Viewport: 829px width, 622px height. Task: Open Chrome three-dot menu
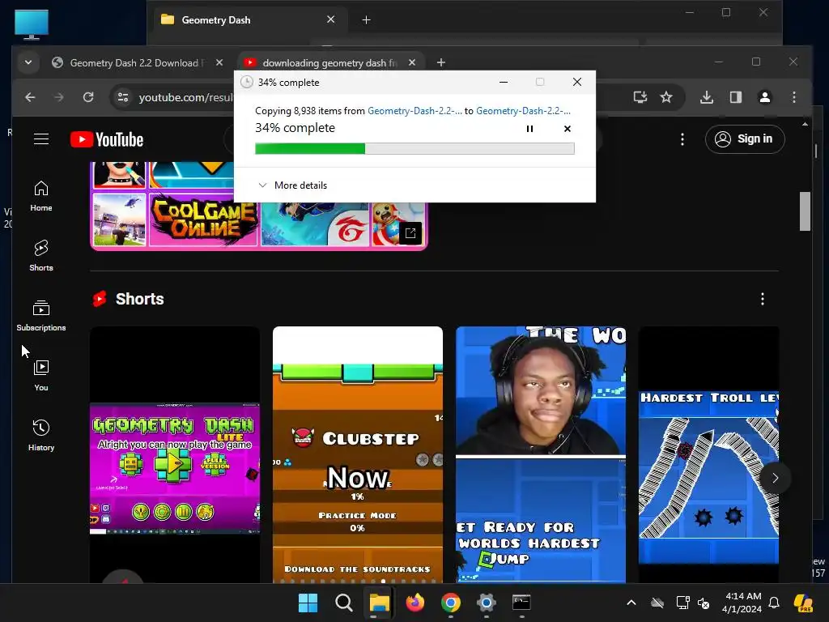[793, 97]
